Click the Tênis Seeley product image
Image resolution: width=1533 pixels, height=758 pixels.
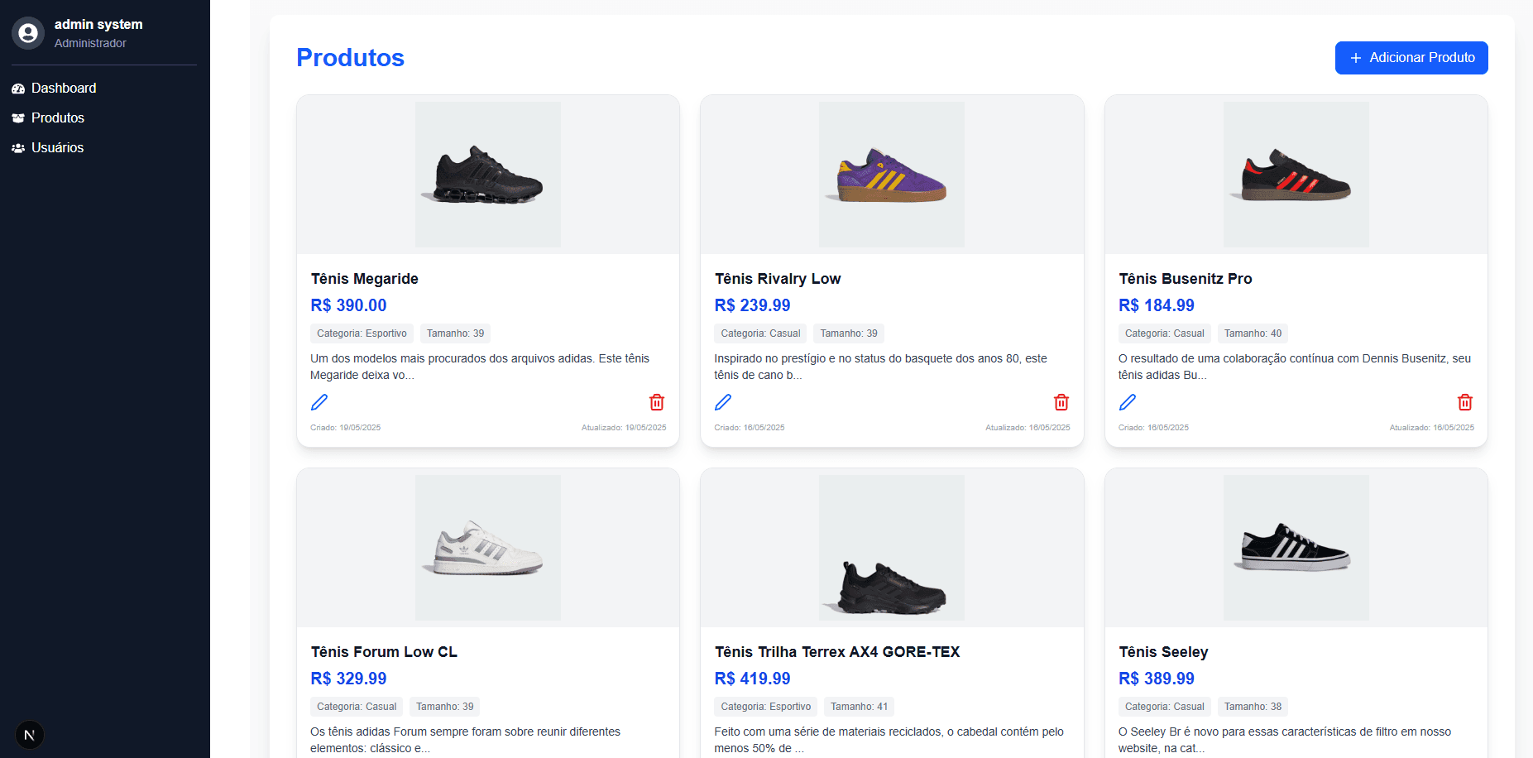(x=1296, y=547)
